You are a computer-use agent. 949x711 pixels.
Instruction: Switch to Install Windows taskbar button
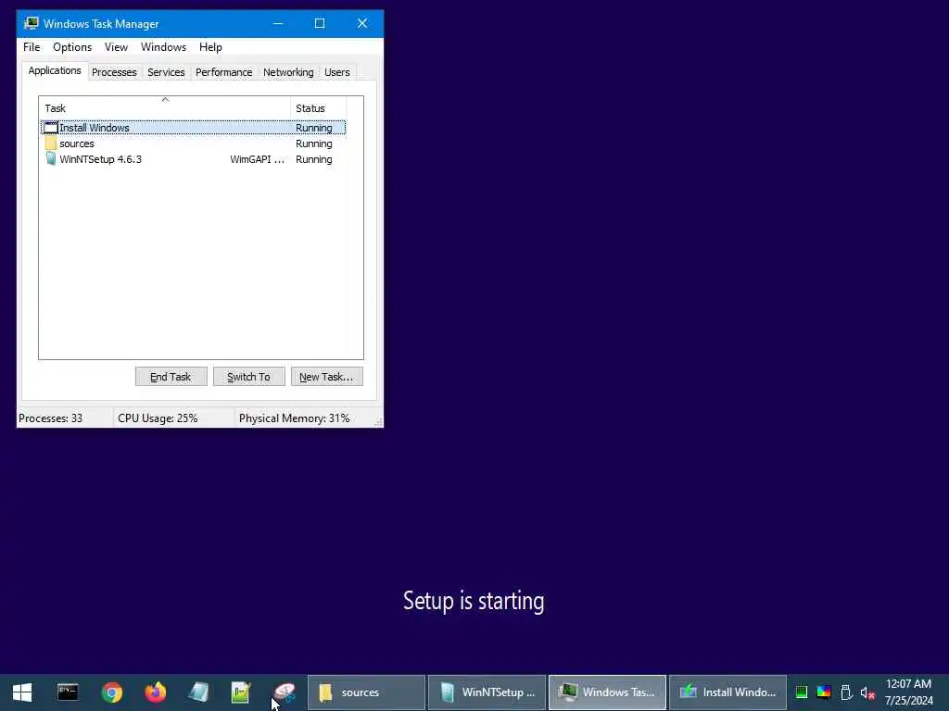click(x=728, y=692)
